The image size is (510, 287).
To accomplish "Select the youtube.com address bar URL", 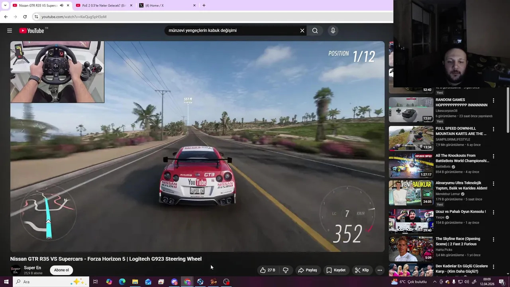I will point(74,17).
